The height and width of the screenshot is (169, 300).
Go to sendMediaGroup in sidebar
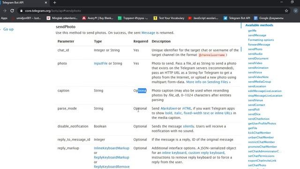click(x=259, y=82)
